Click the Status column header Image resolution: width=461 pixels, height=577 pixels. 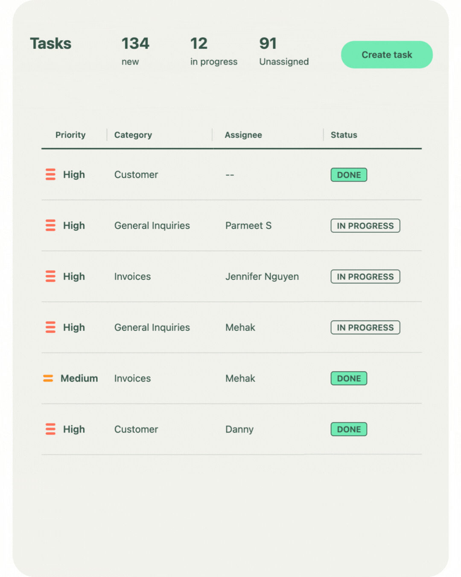coord(344,135)
